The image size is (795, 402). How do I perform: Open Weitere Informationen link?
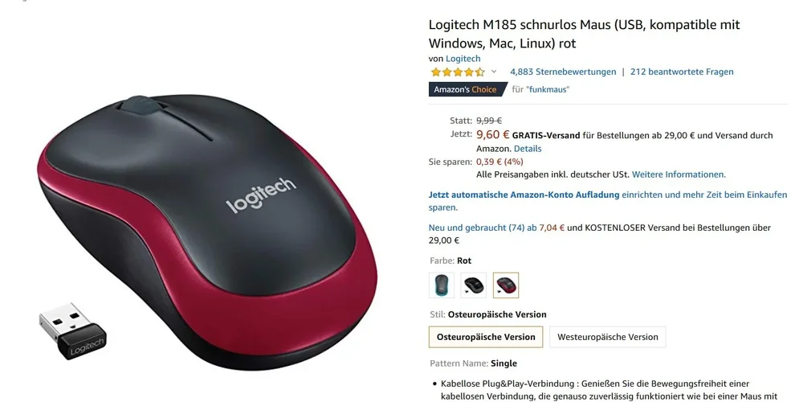pos(679,174)
